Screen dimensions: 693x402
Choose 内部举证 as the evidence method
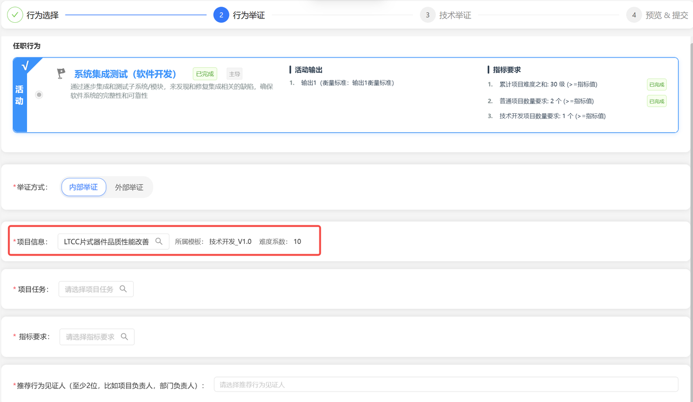point(83,187)
